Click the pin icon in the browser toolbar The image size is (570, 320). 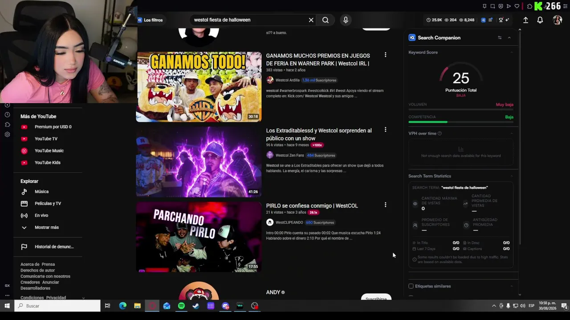tap(484, 6)
